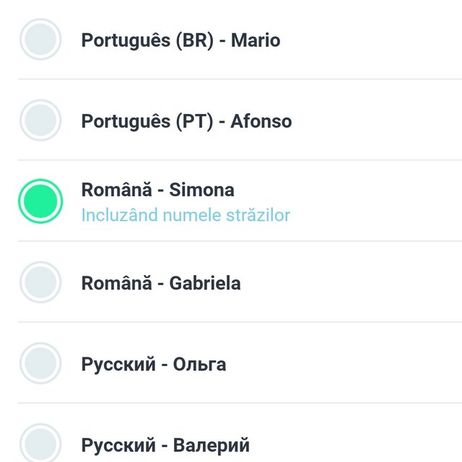462x462 pixels.
Task: Select the Português (PT) - Afonso radio button
Action: [x=40, y=121]
